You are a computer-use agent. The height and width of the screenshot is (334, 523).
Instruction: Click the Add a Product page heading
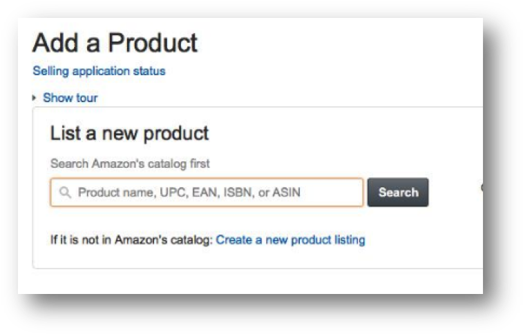tap(115, 43)
